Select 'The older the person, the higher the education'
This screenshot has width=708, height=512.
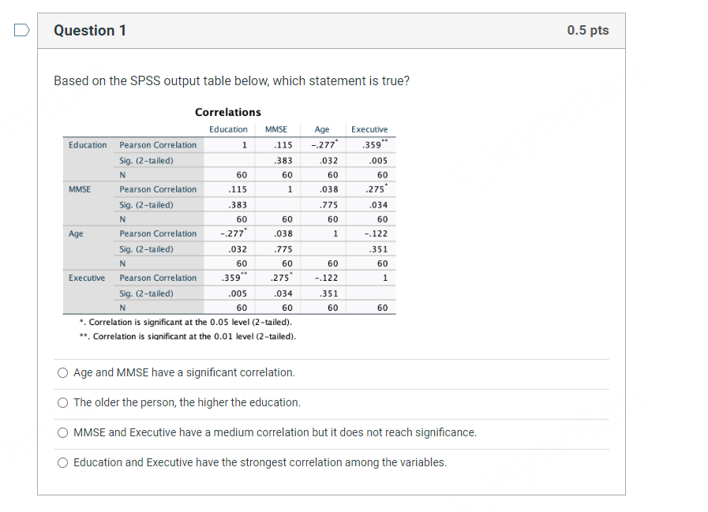tap(62, 402)
